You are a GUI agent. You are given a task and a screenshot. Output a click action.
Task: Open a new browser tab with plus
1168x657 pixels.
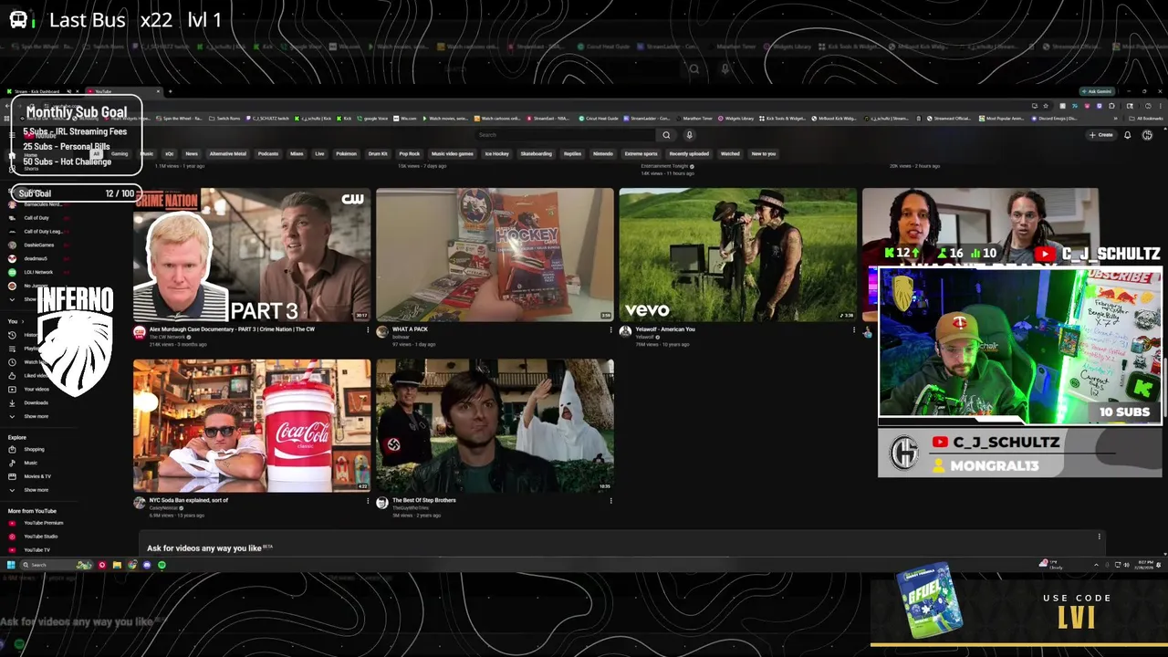point(169,91)
